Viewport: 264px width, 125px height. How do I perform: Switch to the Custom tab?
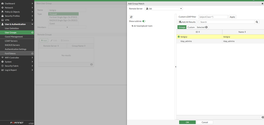[x=191, y=27]
